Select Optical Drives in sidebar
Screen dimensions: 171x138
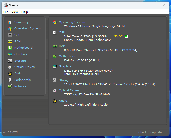[x=25, y=67]
